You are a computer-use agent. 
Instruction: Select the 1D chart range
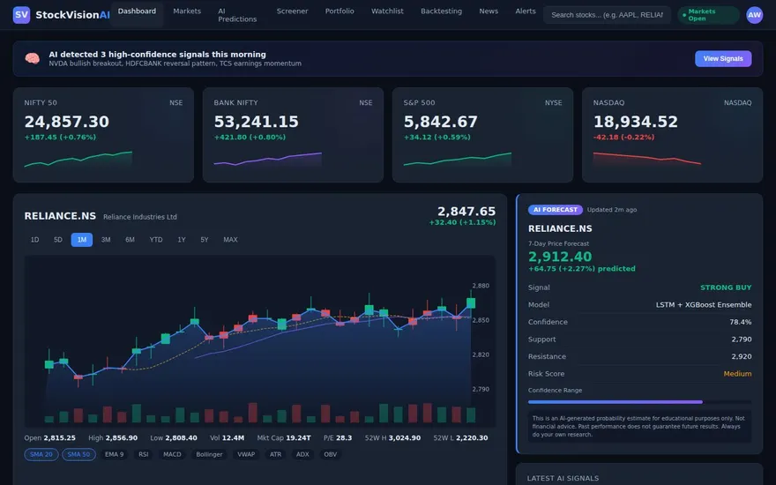[34, 240]
